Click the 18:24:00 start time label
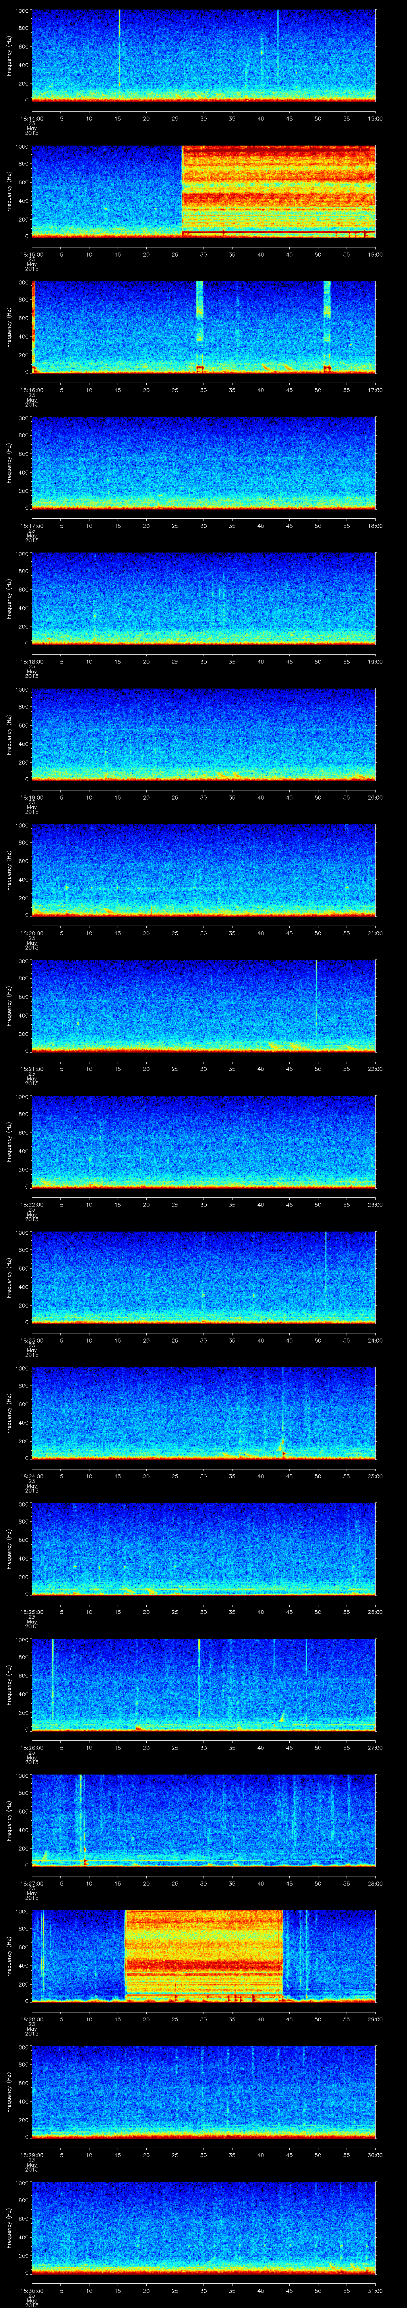Screen dimensions: 407x2308 tap(31, 1477)
